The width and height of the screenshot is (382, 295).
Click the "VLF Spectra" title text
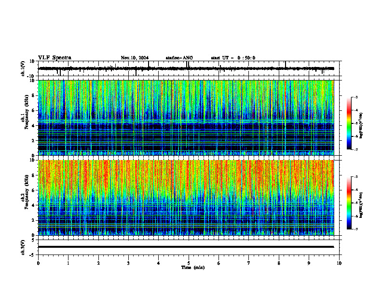coord(55,58)
